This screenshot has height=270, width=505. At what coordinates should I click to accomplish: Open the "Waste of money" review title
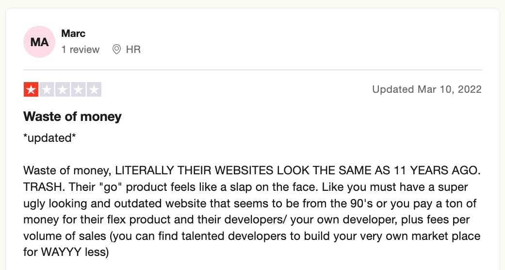[x=72, y=117]
